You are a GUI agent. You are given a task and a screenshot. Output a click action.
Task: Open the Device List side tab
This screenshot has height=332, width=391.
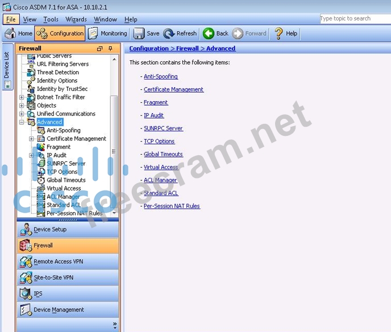(x=7, y=67)
